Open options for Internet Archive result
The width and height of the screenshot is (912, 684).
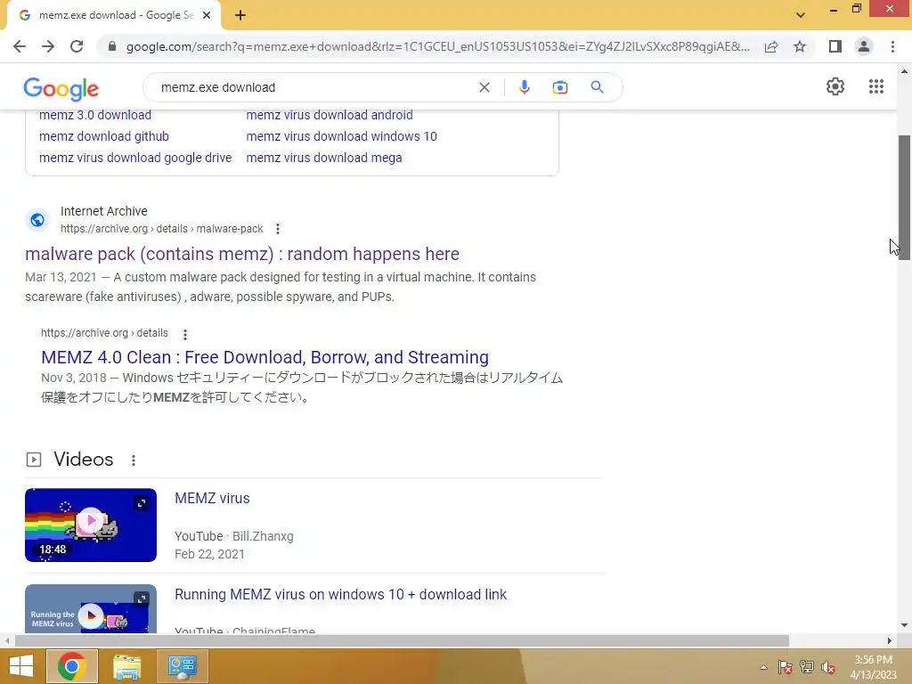tap(278, 229)
